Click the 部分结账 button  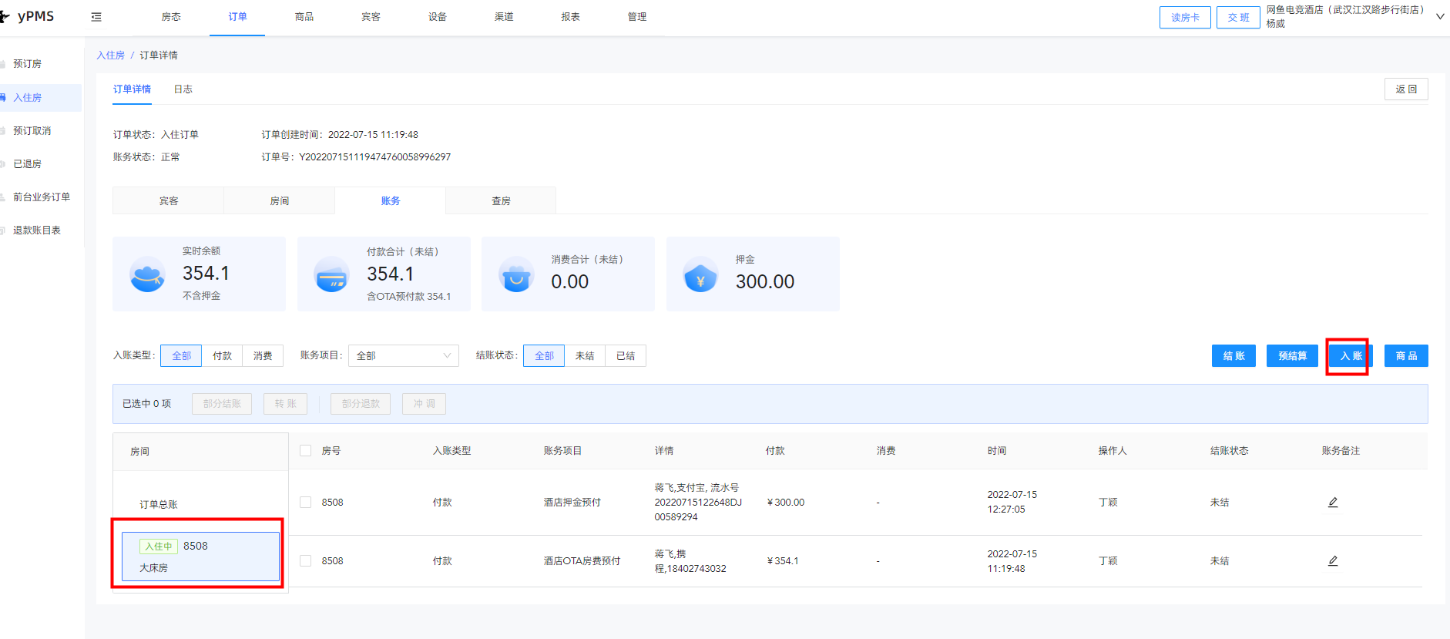(x=222, y=404)
